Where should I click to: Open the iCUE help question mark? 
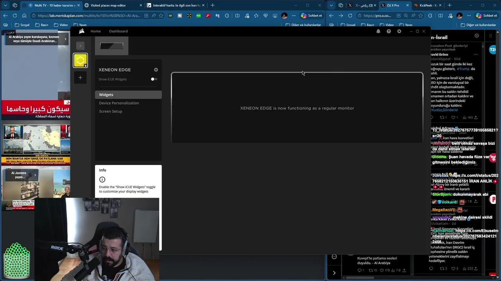tap(389, 31)
